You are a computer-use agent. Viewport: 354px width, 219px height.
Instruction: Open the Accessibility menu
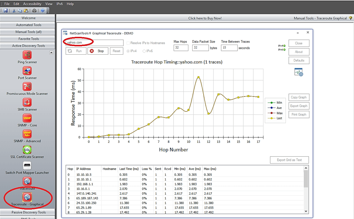pyautogui.click(x=32, y=3)
